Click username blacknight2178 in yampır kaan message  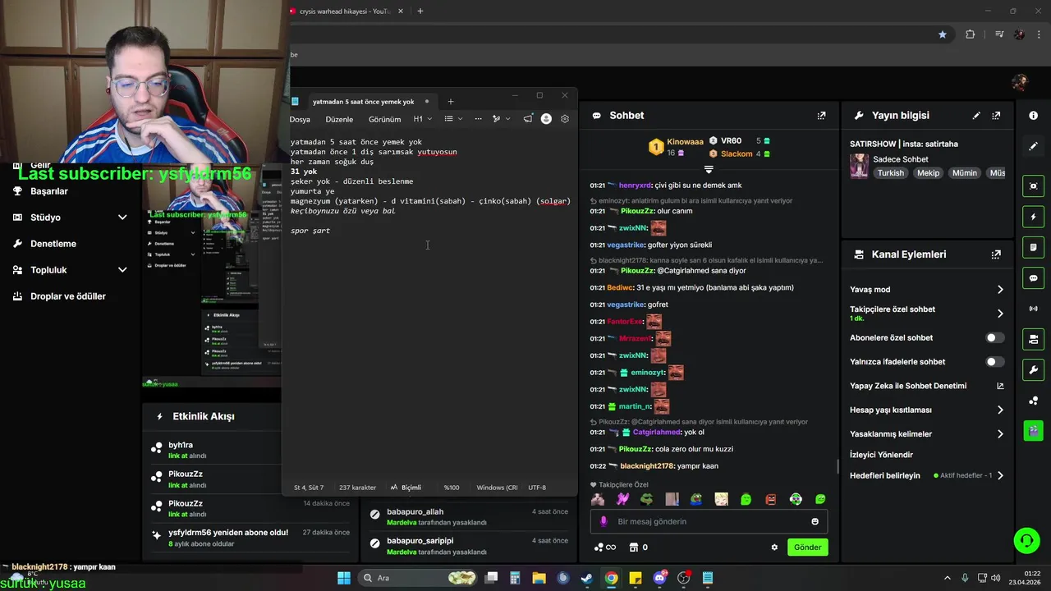click(x=648, y=466)
